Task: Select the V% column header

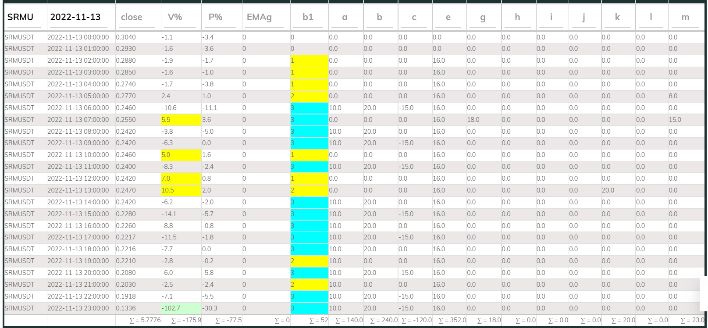Action: (175, 18)
